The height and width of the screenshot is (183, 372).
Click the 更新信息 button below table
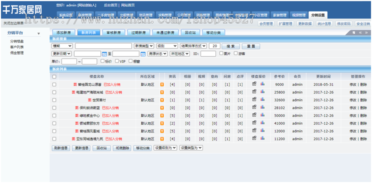(x=81, y=148)
